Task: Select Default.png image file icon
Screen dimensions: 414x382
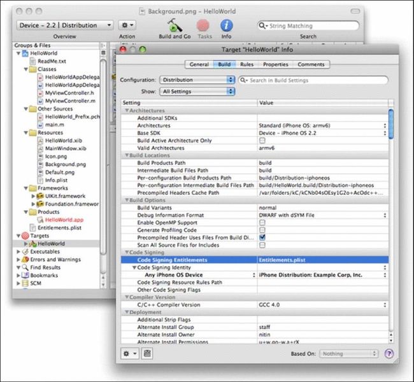Action: 40,173
